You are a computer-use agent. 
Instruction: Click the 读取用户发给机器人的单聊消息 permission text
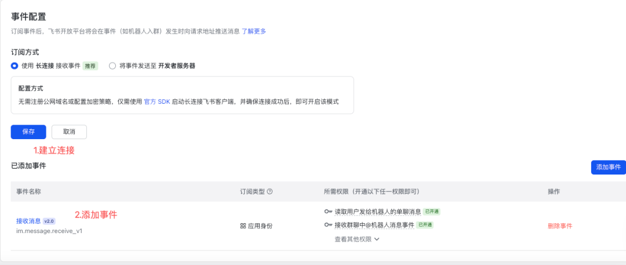pyautogui.click(x=377, y=212)
